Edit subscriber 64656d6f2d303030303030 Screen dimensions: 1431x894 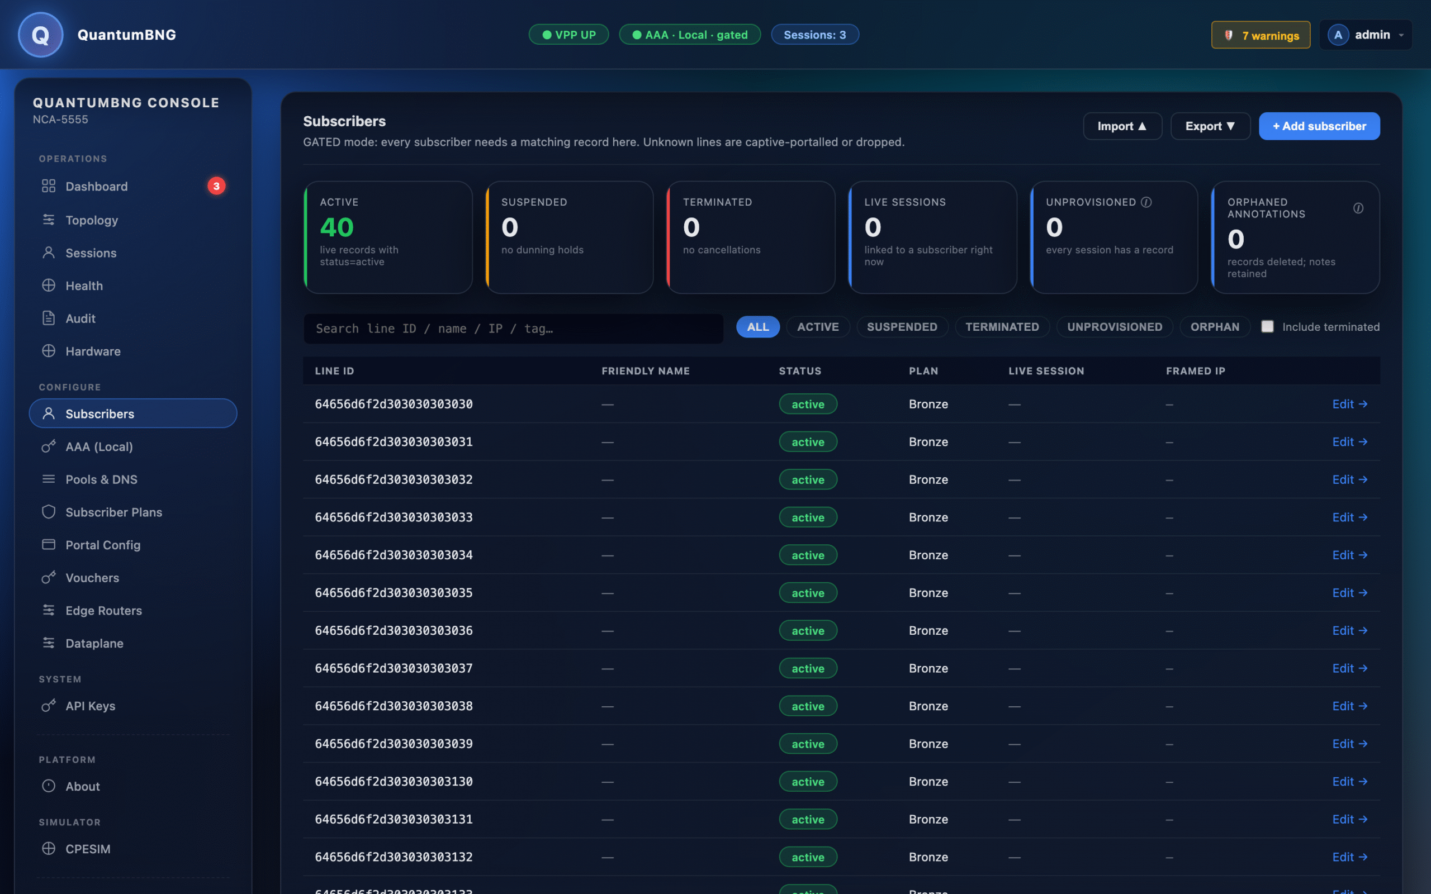(x=1349, y=404)
